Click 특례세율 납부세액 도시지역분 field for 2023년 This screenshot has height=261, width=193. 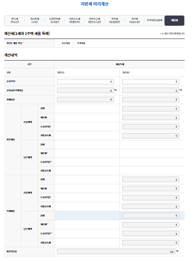151,233
